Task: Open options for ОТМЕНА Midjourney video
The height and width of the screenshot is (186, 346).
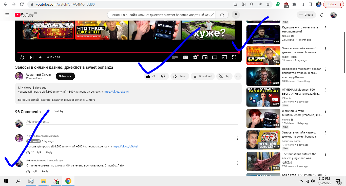Action: pos(325,90)
